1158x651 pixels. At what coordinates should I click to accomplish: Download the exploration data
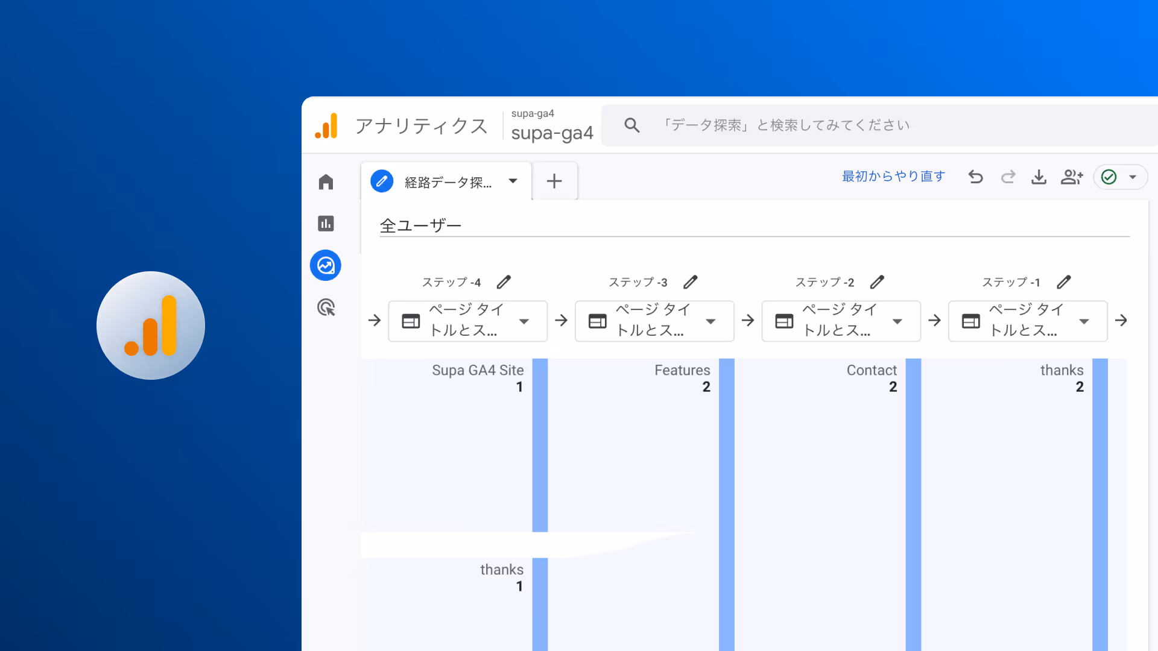click(x=1039, y=177)
